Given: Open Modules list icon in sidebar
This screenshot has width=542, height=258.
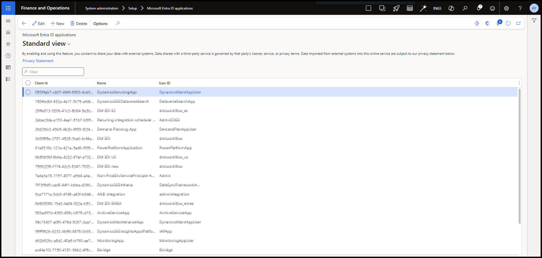Looking at the screenshot, I should coord(8,79).
